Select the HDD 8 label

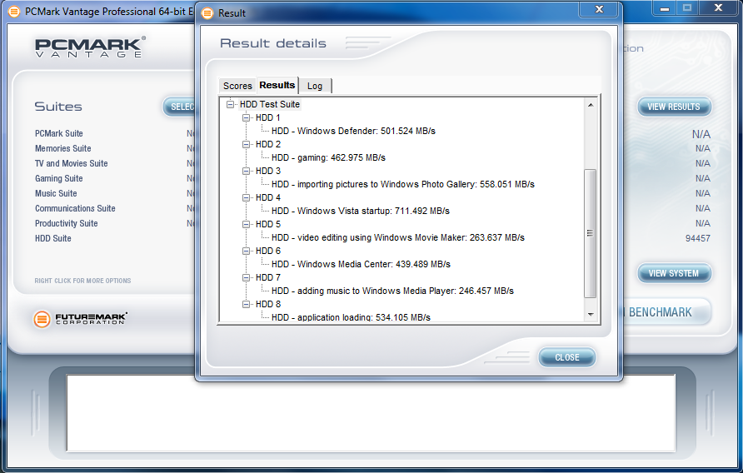[x=267, y=304]
